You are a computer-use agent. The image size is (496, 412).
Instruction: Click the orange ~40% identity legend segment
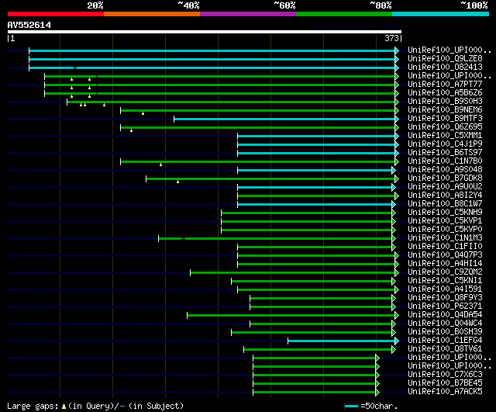[152, 14]
